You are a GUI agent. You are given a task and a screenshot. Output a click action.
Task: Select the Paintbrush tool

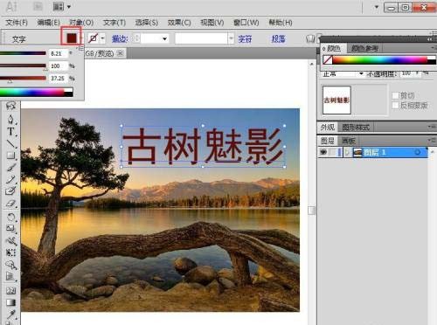tap(10, 168)
